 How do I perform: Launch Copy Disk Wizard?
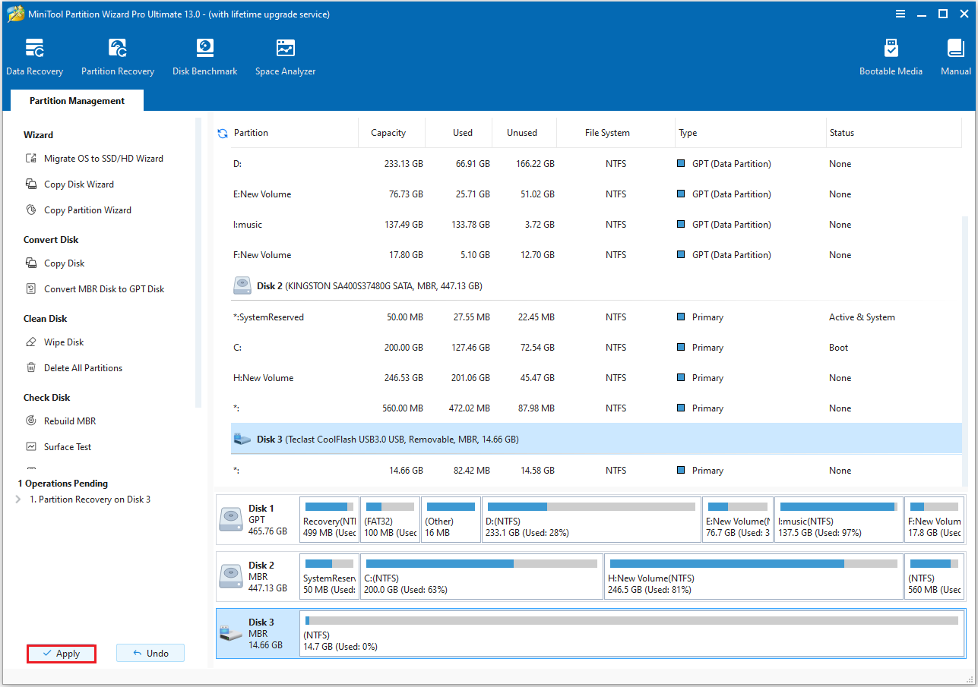pyautogui.click(x=70, y=184)
